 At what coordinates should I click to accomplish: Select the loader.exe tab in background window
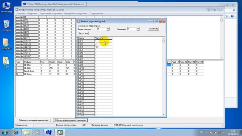pos(54,4)
